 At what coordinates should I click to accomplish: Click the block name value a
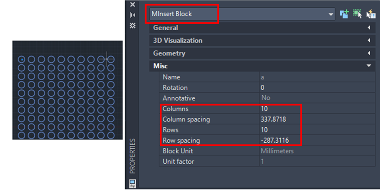pos(262,77)
